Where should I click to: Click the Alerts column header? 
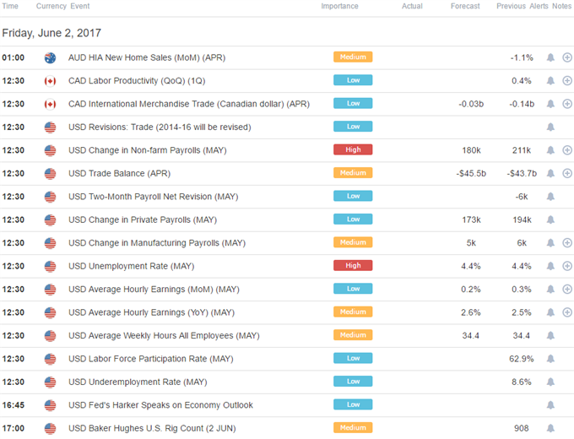pos(539,6)
